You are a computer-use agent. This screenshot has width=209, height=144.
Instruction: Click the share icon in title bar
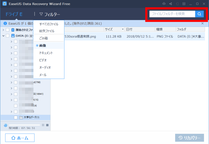(x=171, y=4)
